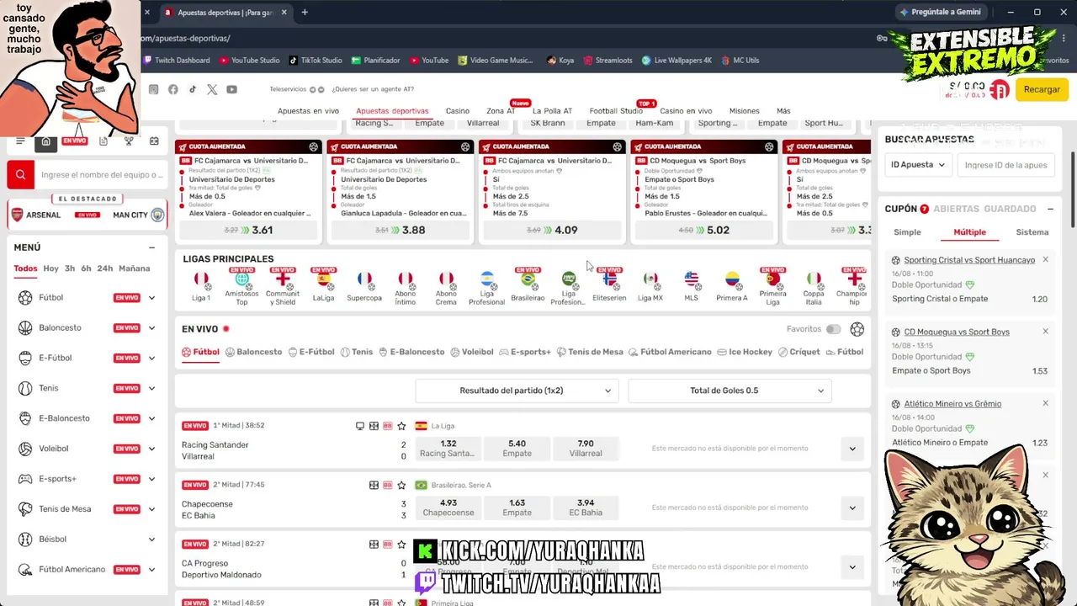Select the LaLiga Spain flag icon

323,279
